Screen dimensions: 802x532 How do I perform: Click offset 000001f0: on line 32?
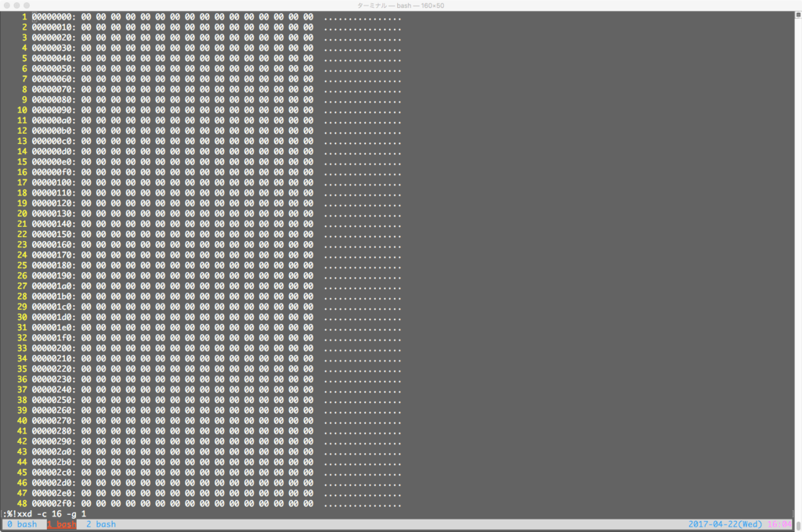[54, 338]
